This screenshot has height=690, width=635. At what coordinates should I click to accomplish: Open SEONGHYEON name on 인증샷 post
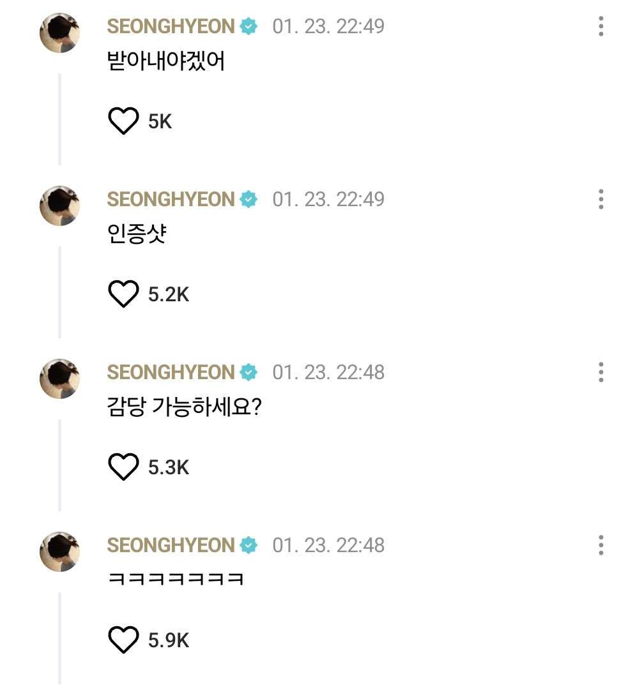(171, 199)
